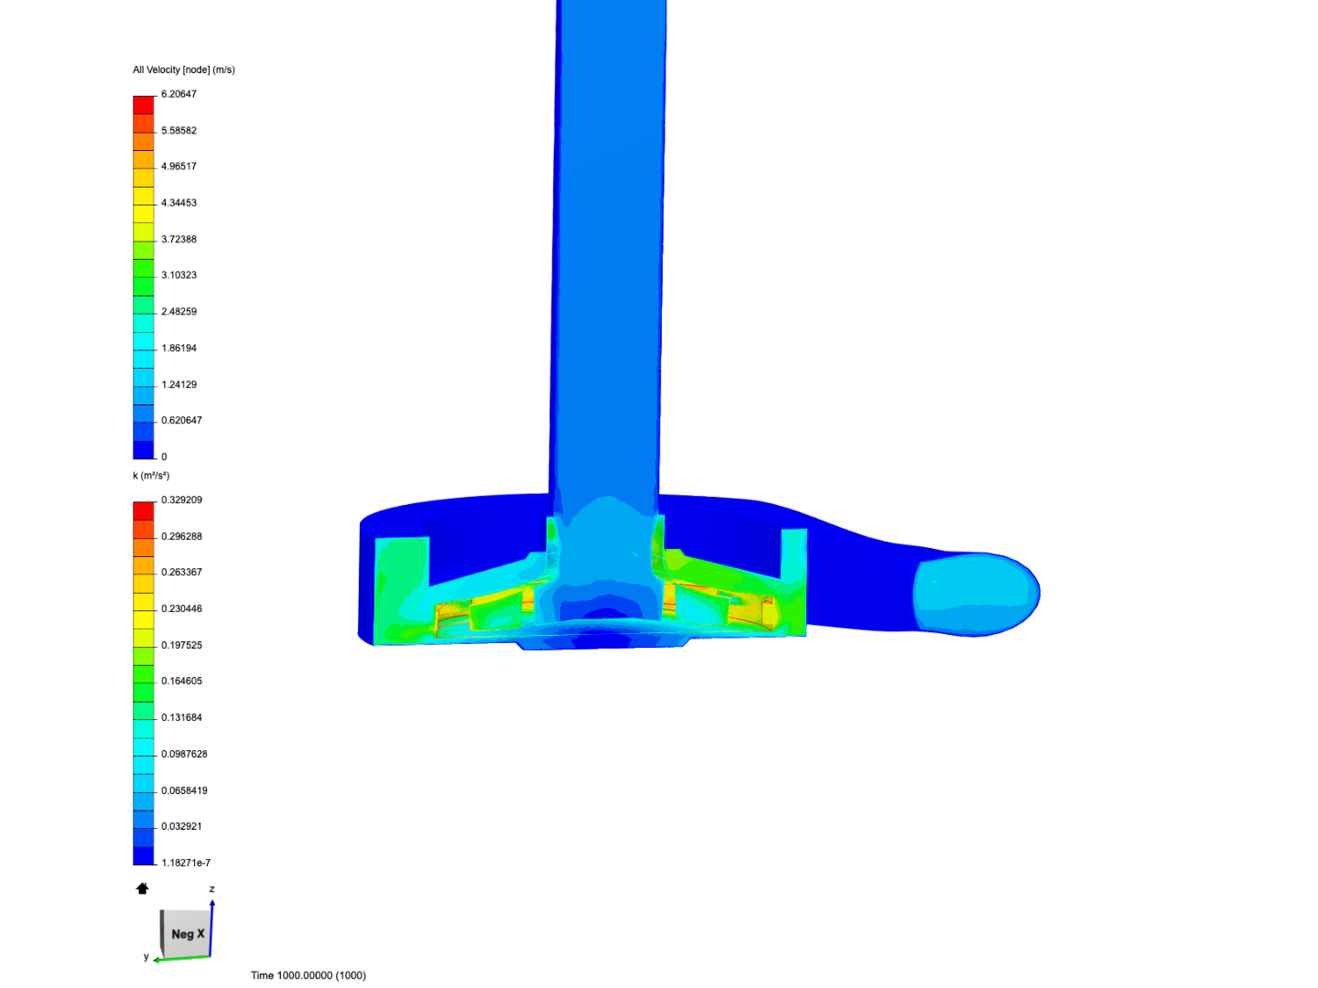Pick the dark blue swatch beside 1.18271e-7

tap(144, 856)
